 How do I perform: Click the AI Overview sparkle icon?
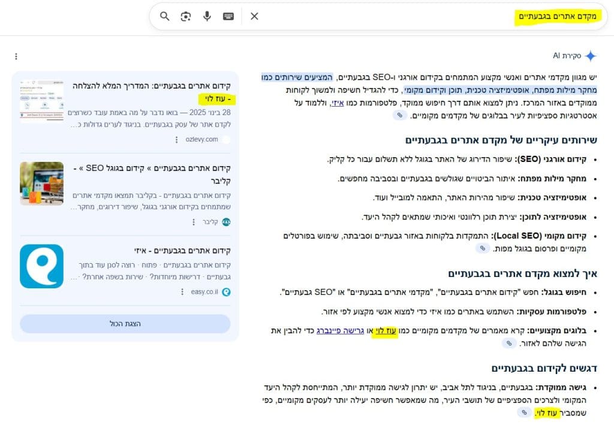tap(592, 55)
